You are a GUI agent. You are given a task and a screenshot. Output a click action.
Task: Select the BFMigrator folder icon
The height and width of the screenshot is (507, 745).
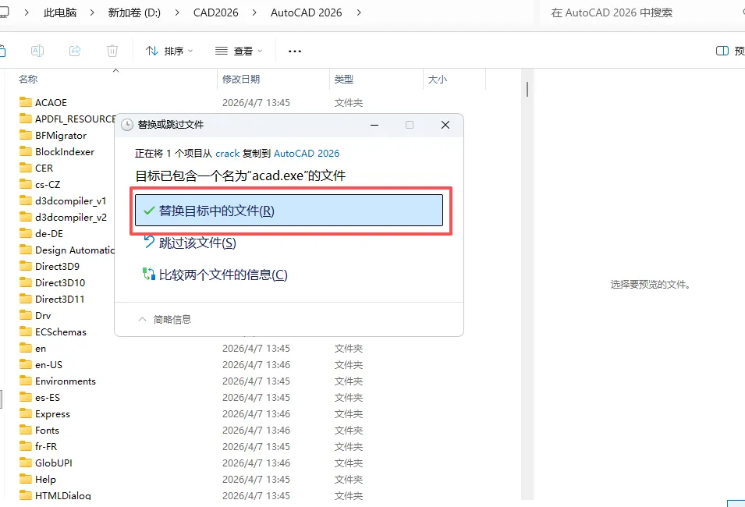click(26, 135)
